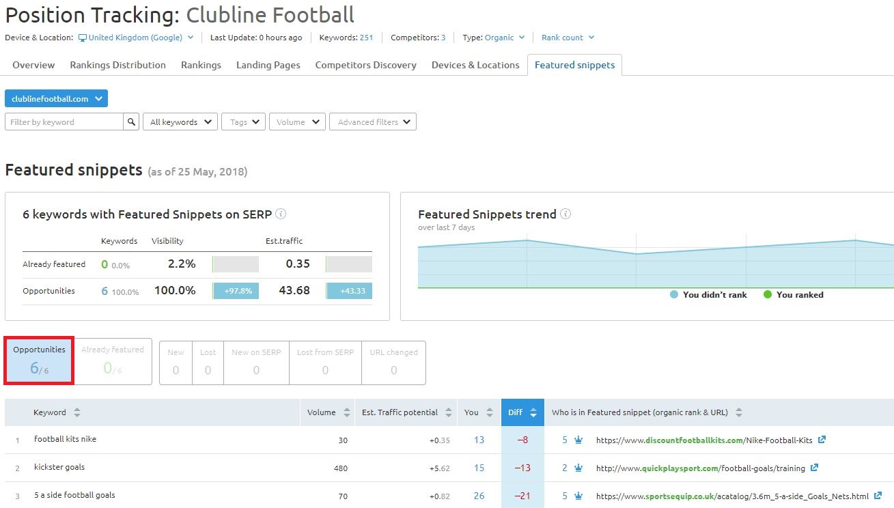Toggle 'You didn't rank' blue legend marker
The width and height of the screenshot is (894, 508).
(x=674, y=295)
